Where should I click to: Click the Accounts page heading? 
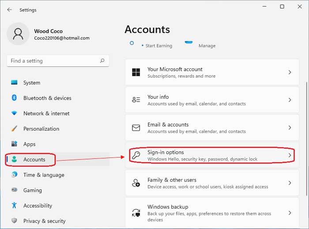[147, 30]
